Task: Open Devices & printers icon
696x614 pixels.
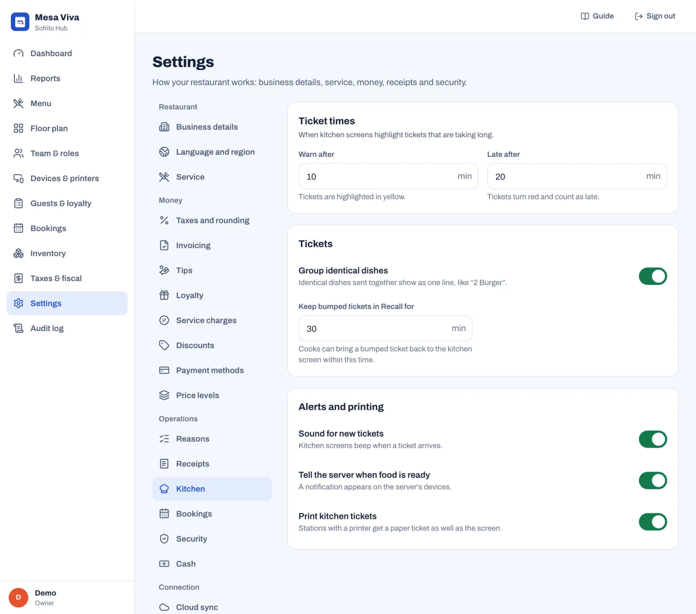Action: (18, 178)
